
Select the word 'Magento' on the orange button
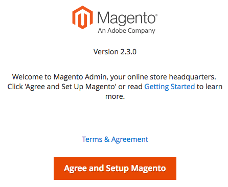pyautogui.click(x=148, y=169)
